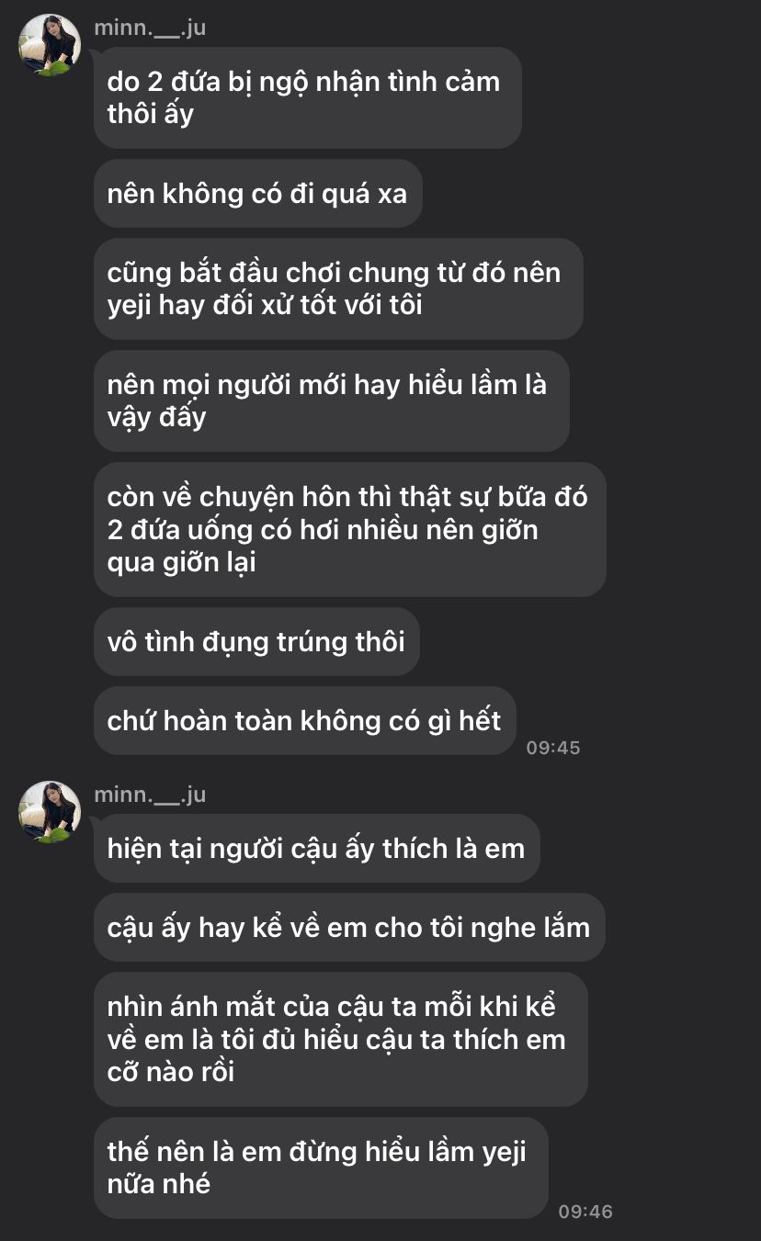Open the top minn.__.ju profile avatar
This screenshot has width=761, height=1241.
[50, 45]
